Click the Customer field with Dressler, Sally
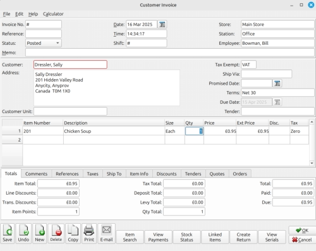 (70, 64)
